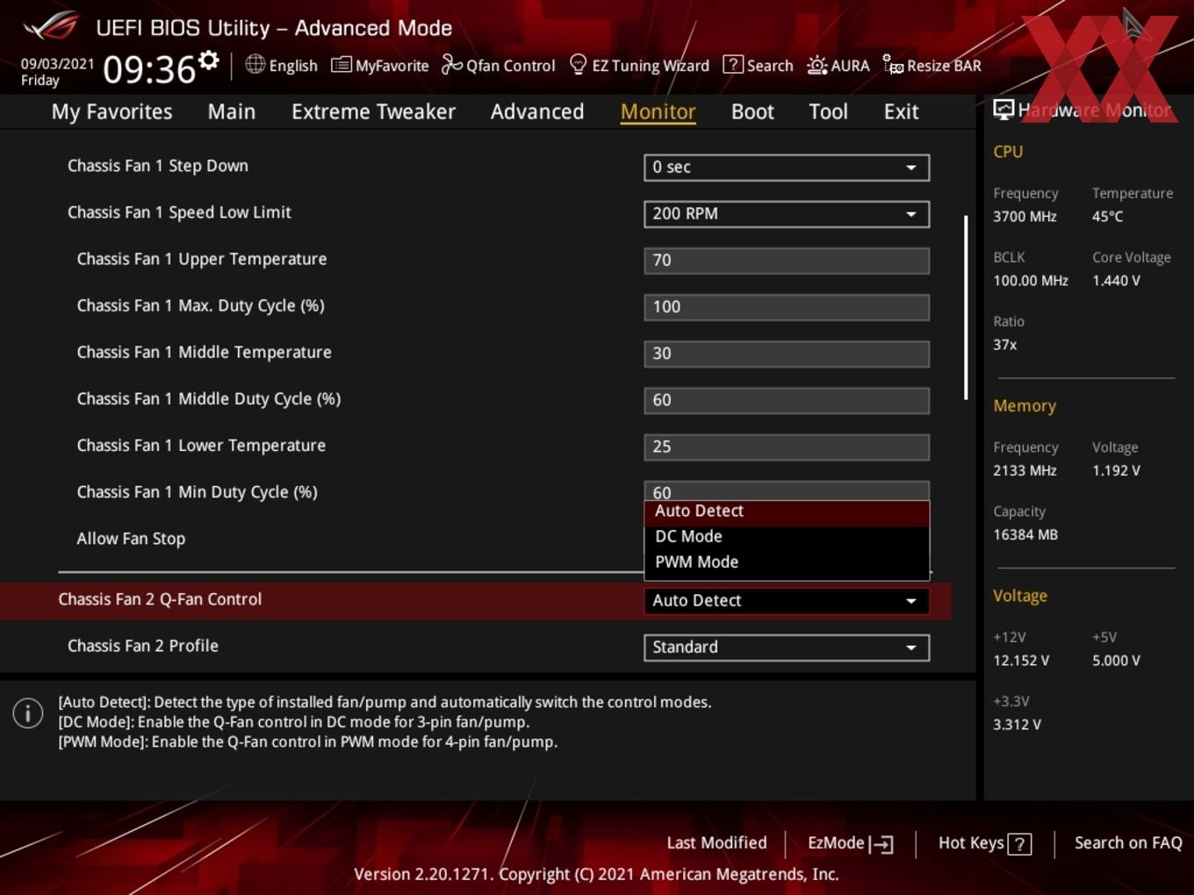Viewport: 1194px width, 895px height.
Task: Choose Auto Detect in dropdown list
Action: (787, 511)
